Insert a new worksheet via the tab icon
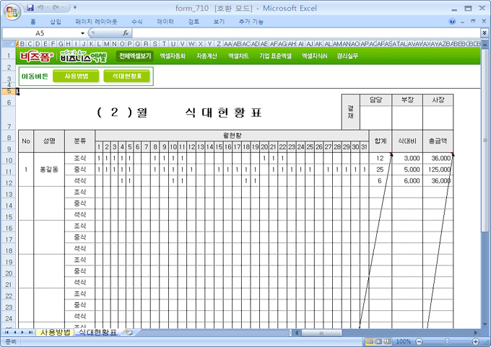The width and height of the screenshot is (491, 347). 129,333
